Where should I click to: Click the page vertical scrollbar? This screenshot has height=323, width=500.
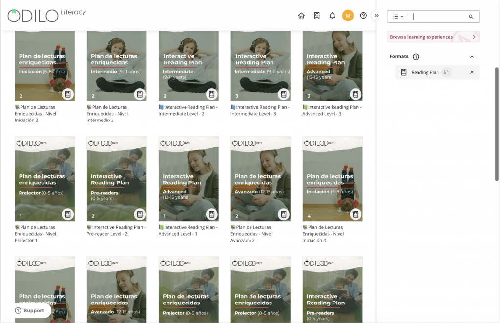[497, 124]
